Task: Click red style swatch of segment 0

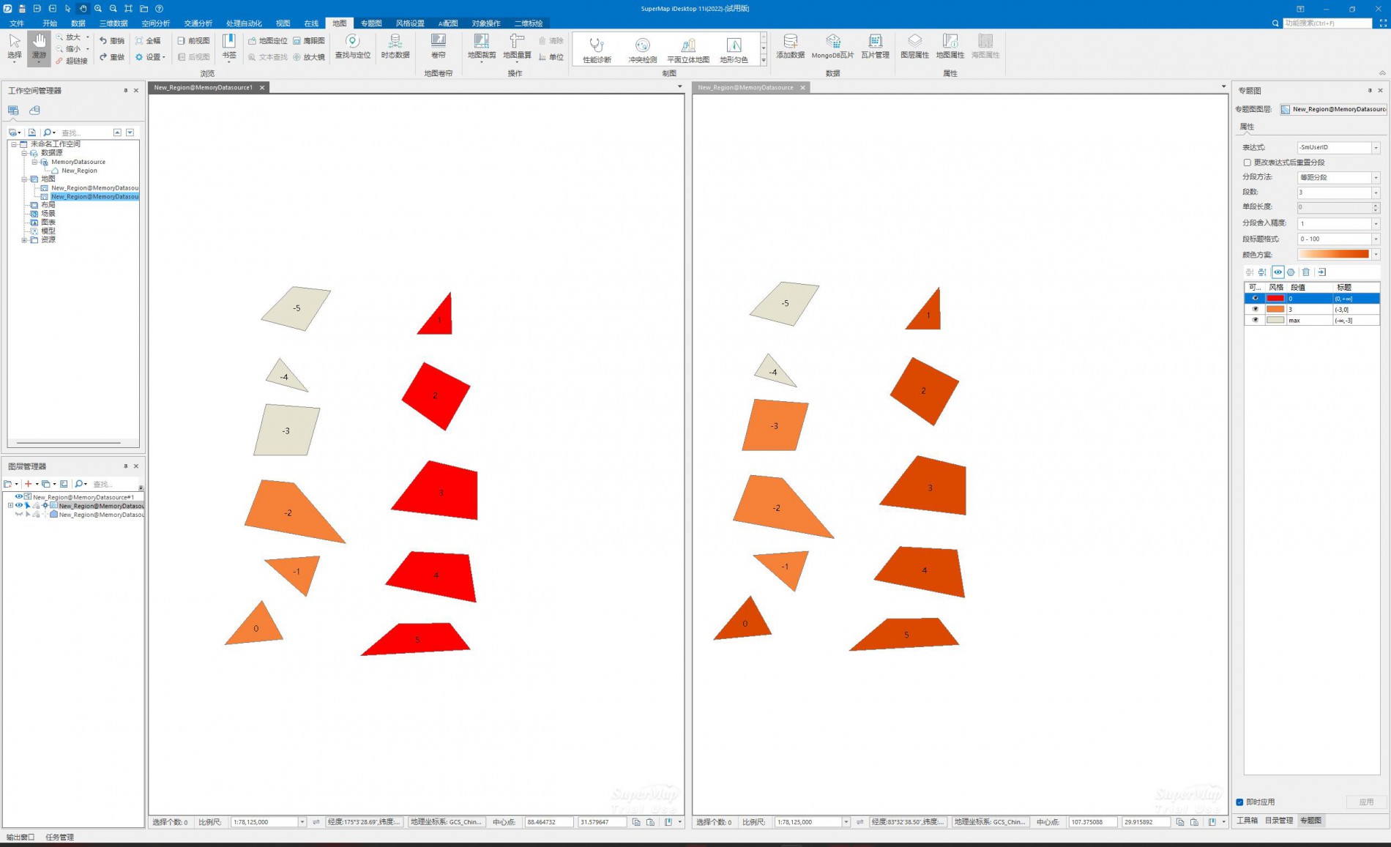Action: tap(1275, 299)
